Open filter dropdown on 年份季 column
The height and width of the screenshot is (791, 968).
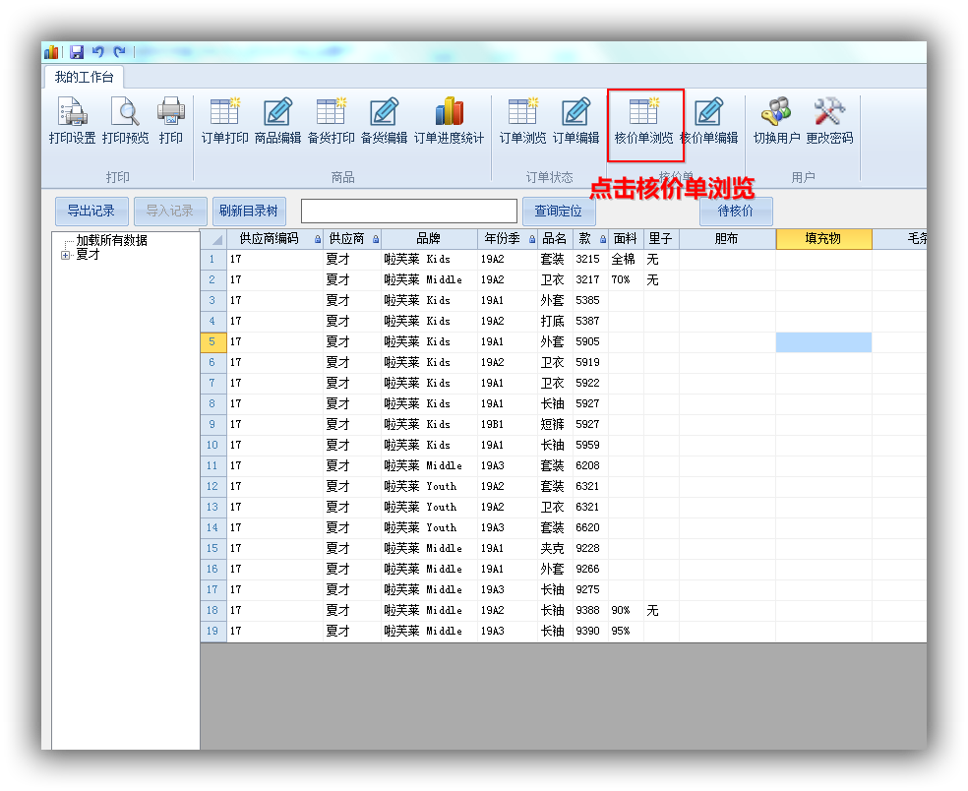(532, 240)
